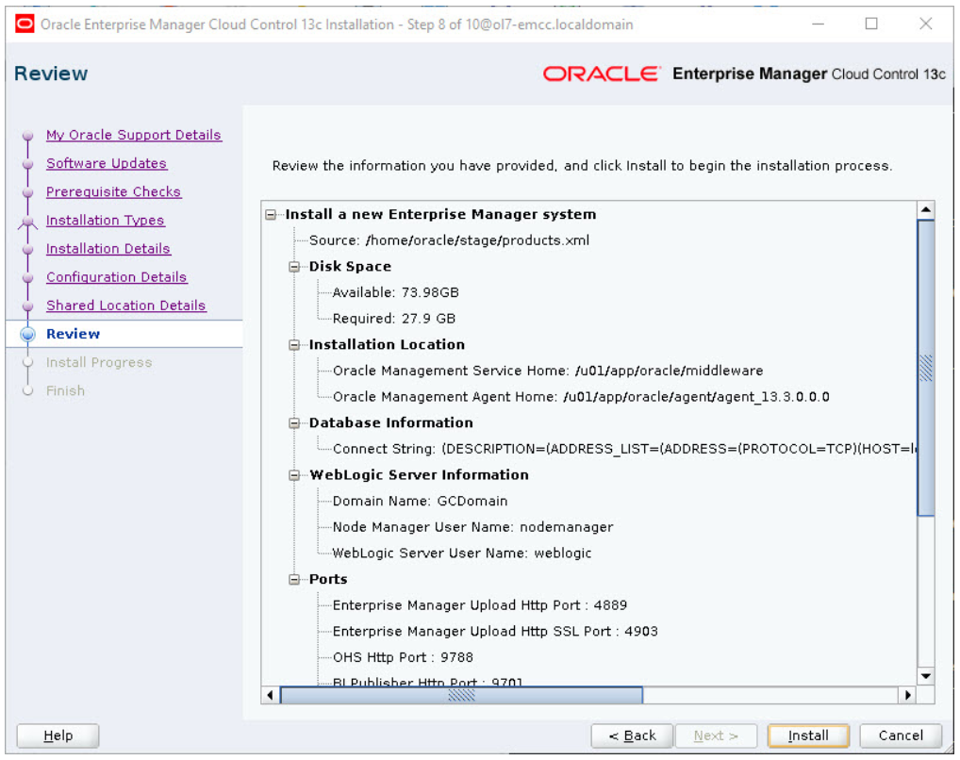
Task: Select Domain Name: GCDomain row
Action: pos(420,501)
